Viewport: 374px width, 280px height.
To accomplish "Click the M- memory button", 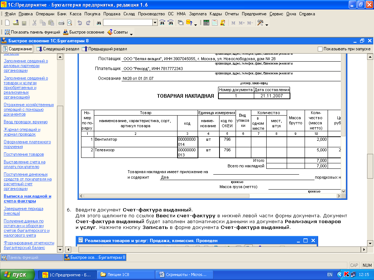I will 250,23.
